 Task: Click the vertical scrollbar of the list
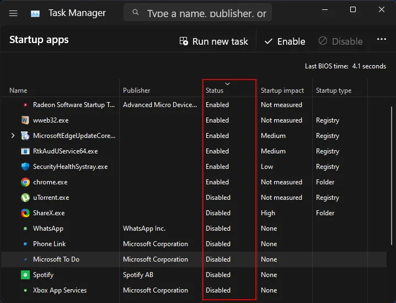coord(392,176)
